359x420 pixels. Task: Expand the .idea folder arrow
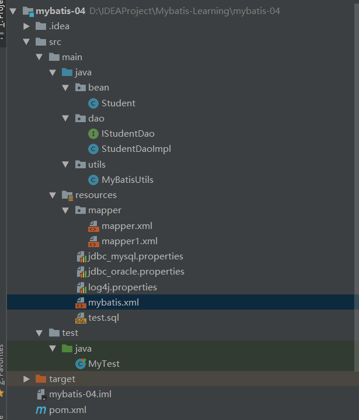[x=26, y=26]
